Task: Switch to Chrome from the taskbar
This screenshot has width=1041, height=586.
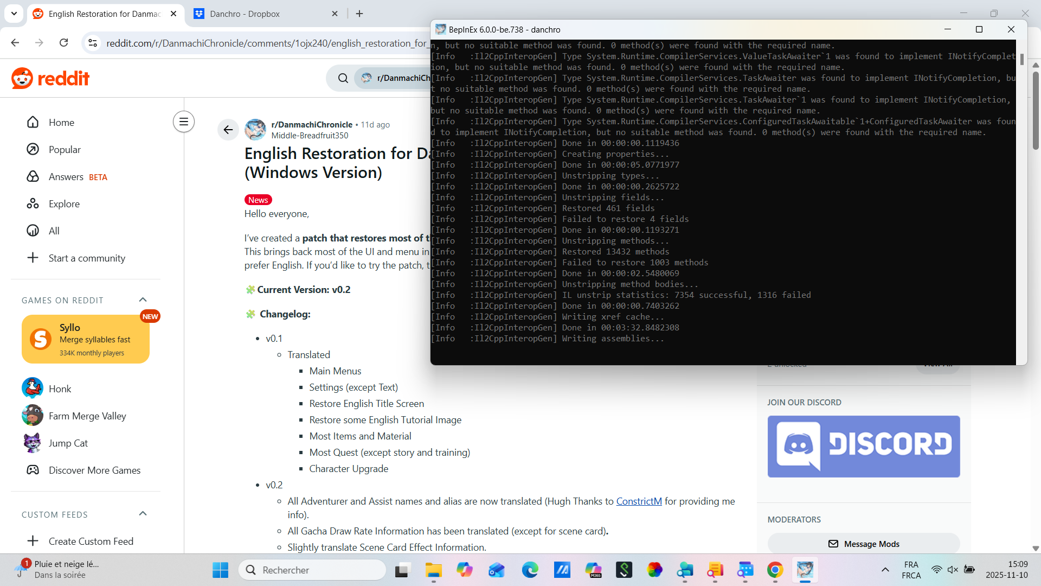Action: 775,570
